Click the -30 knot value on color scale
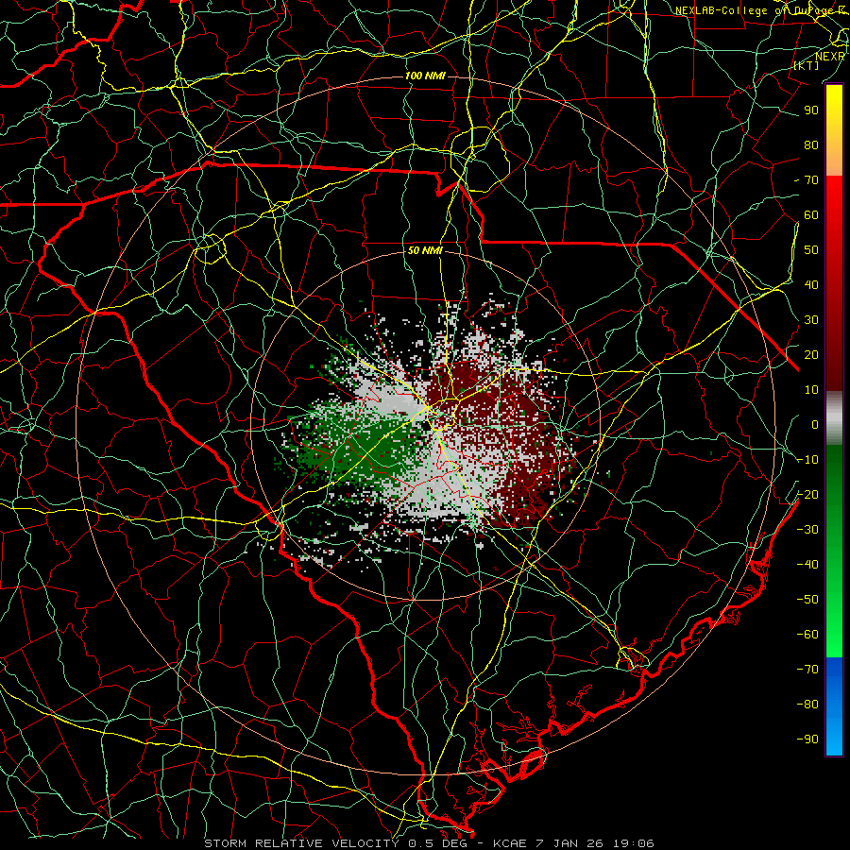The width and height of the screenshot is (850, 850). pyautogui.click(x=807, y=530)
